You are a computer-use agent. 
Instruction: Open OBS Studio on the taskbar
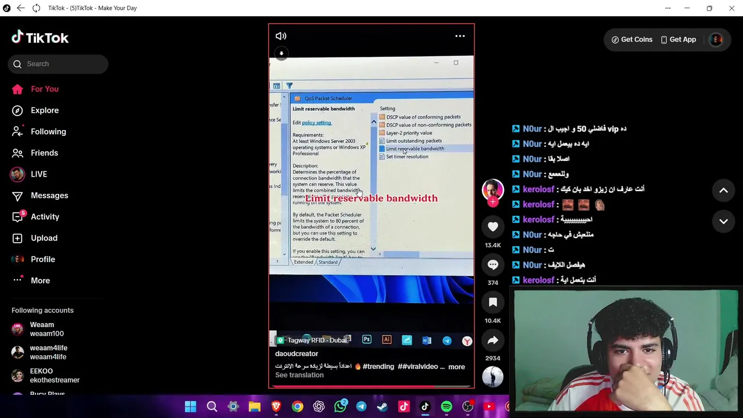pos(468,407)
